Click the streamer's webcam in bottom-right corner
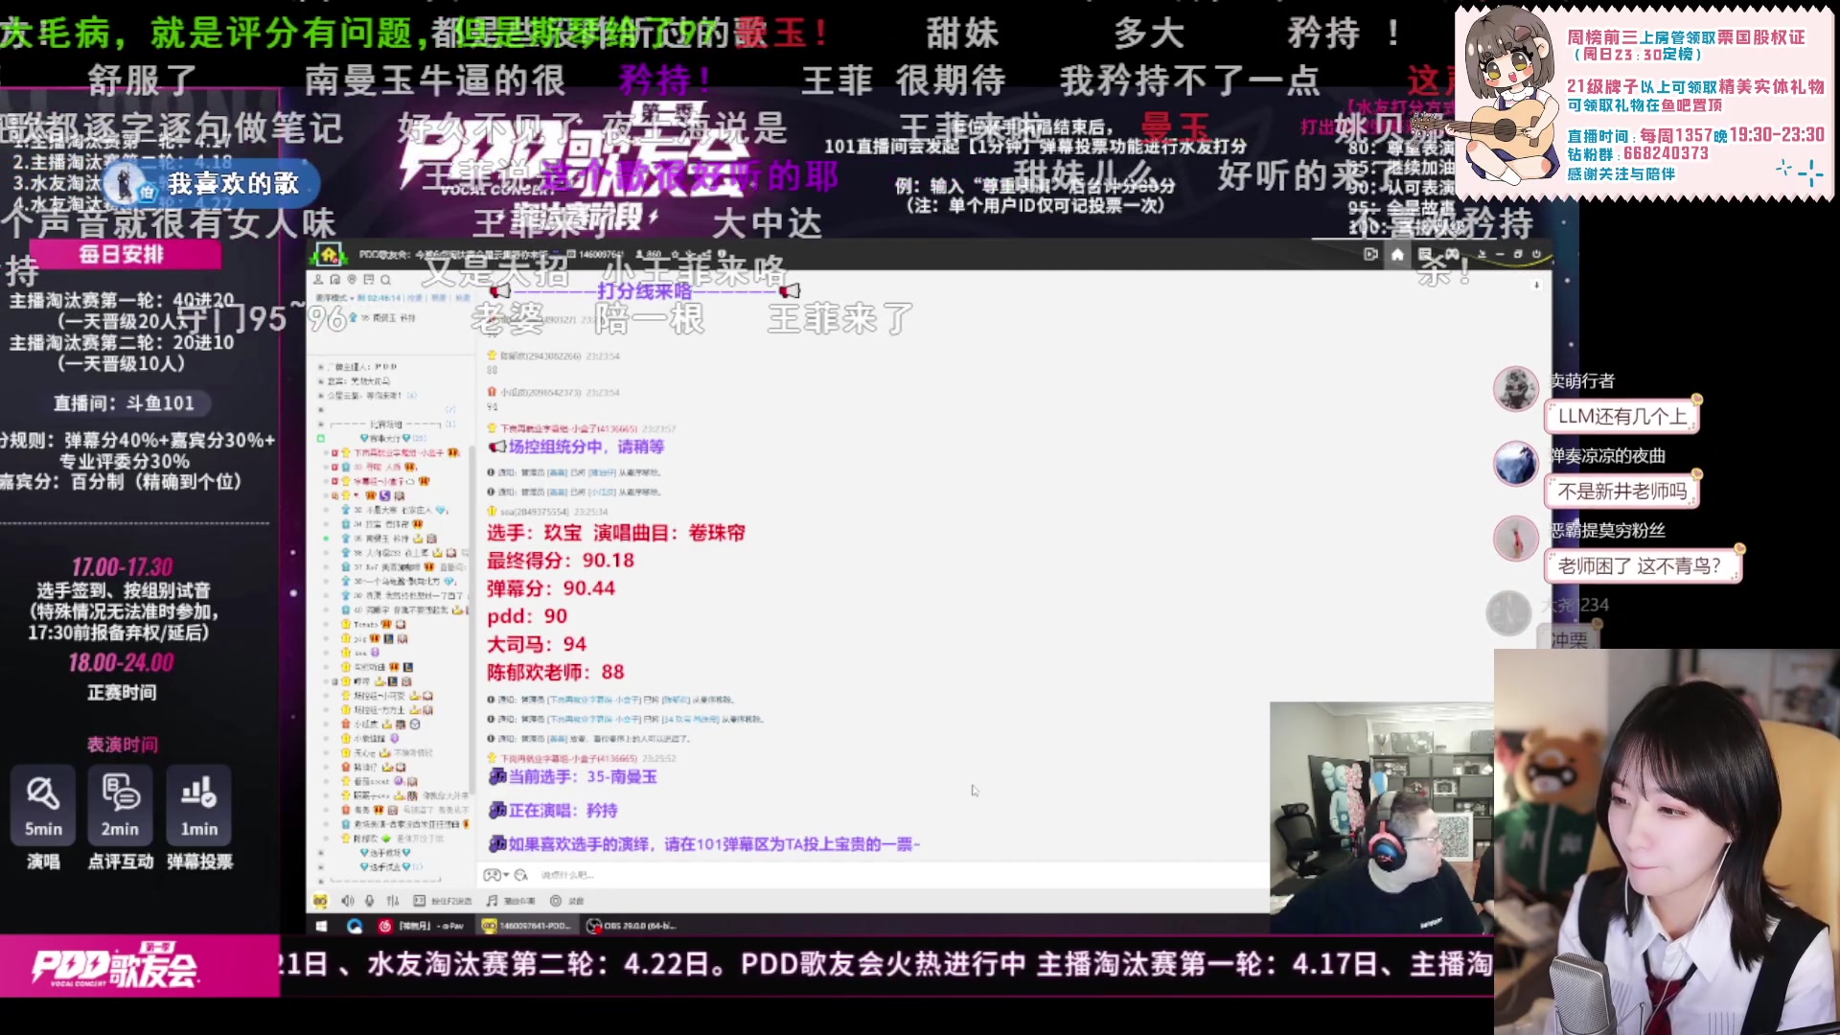This screenshot has width=1840, height=1035. click(x=1667, y=841)
